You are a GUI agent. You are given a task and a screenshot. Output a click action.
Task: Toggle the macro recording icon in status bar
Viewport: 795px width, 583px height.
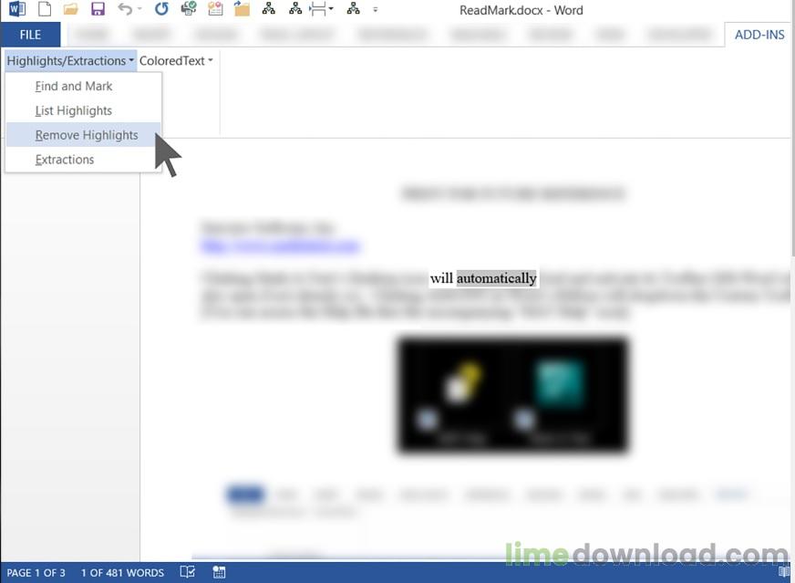pyautogui.click(x=219, y=572)
